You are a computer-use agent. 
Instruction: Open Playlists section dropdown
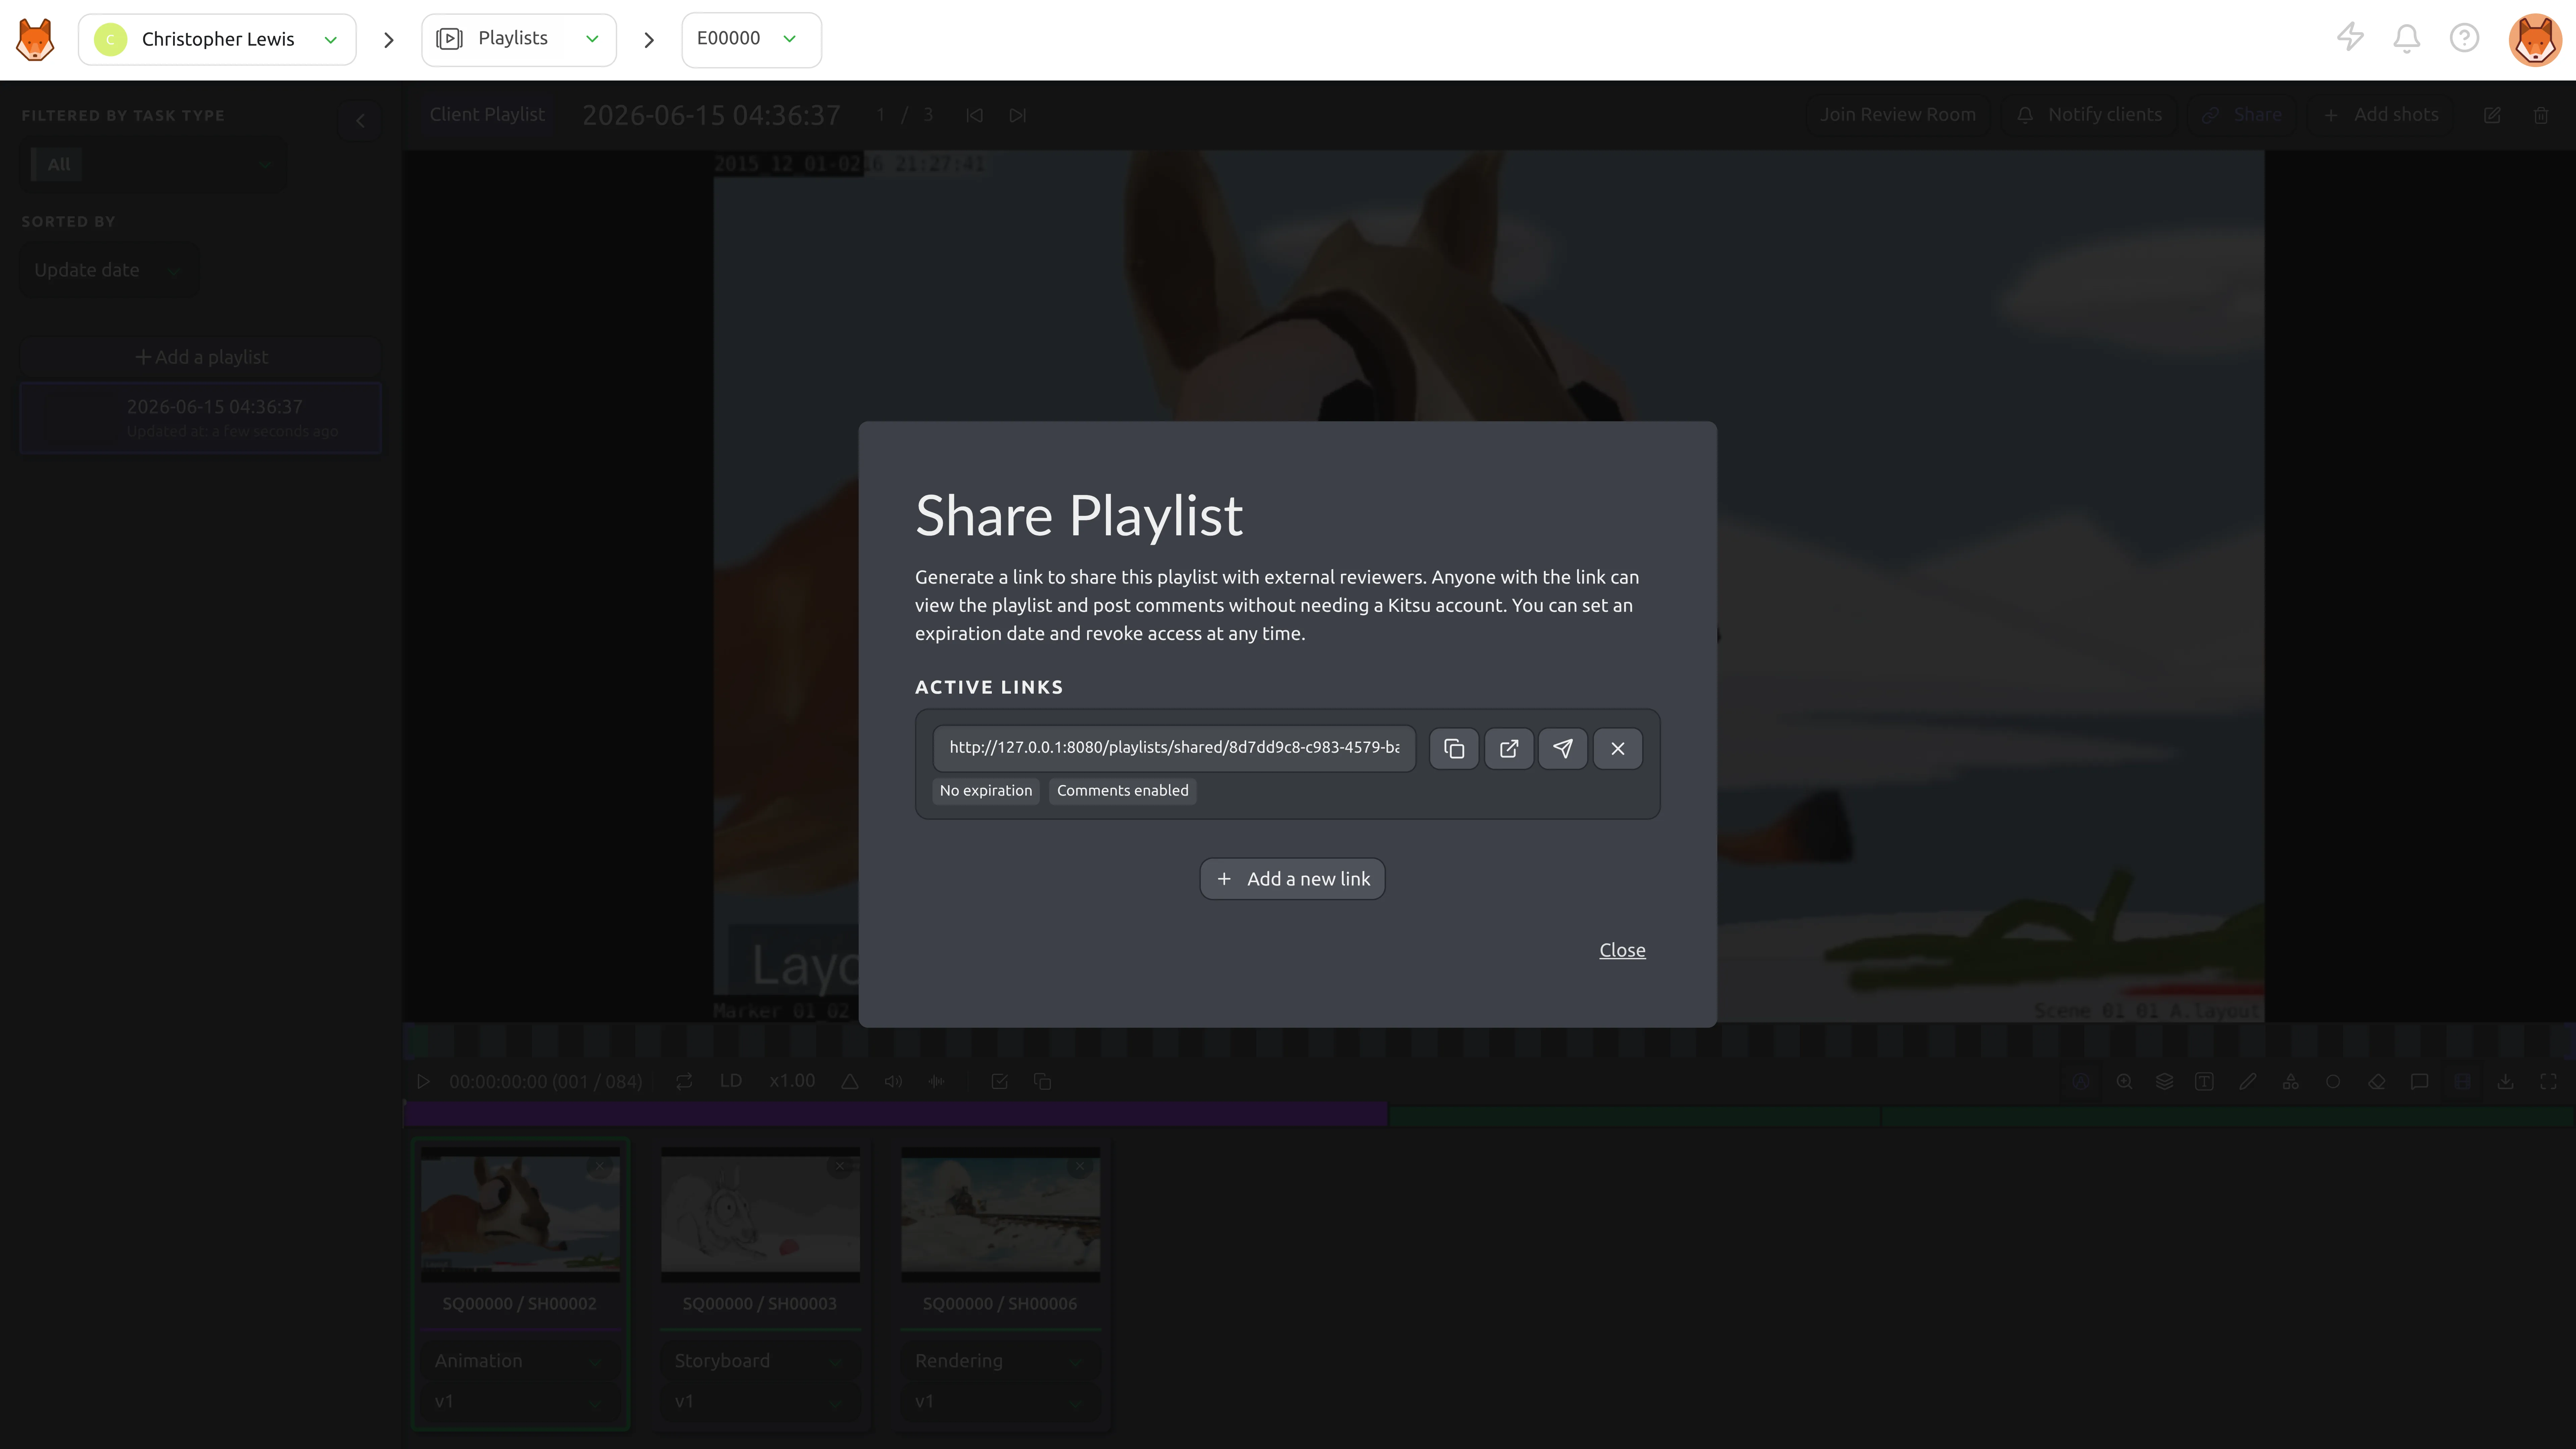click(519, 40)
